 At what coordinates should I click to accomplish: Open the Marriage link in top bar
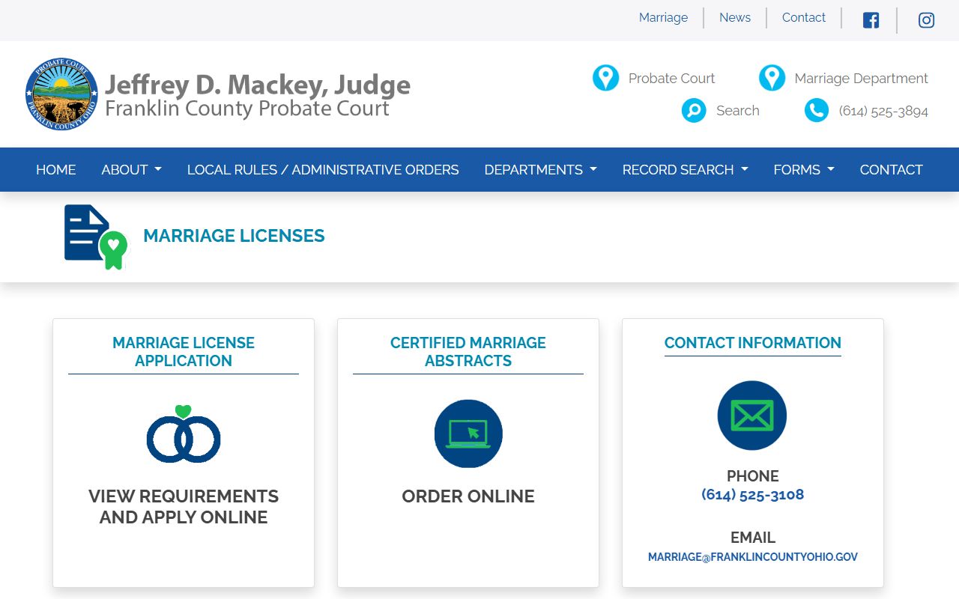click(x=663, y=17)
